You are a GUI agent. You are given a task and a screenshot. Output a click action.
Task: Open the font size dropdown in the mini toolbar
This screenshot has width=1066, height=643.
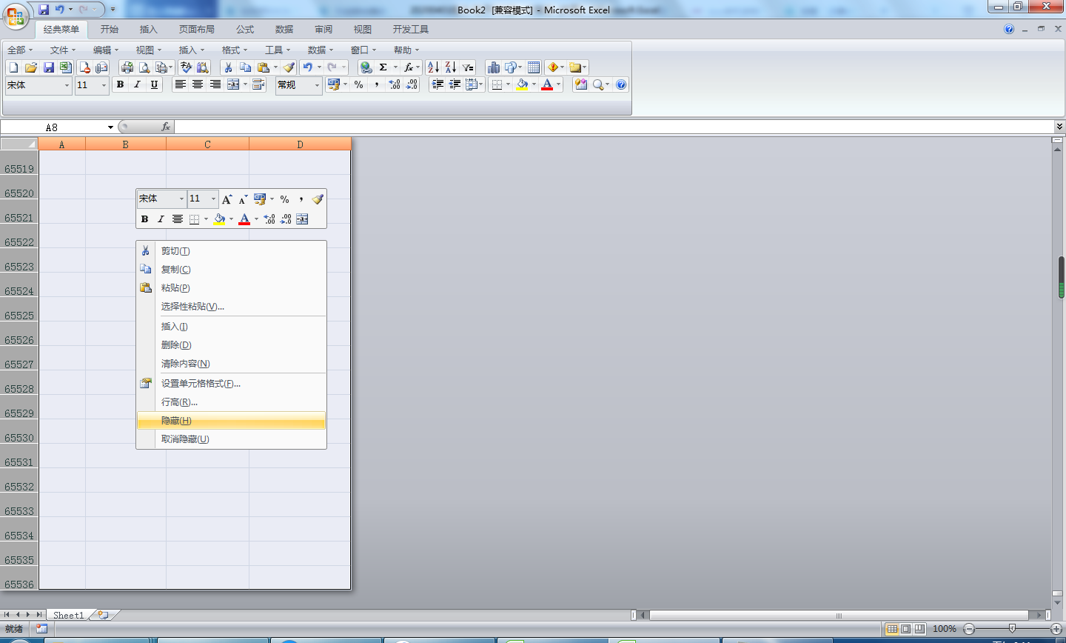[213, 199]
